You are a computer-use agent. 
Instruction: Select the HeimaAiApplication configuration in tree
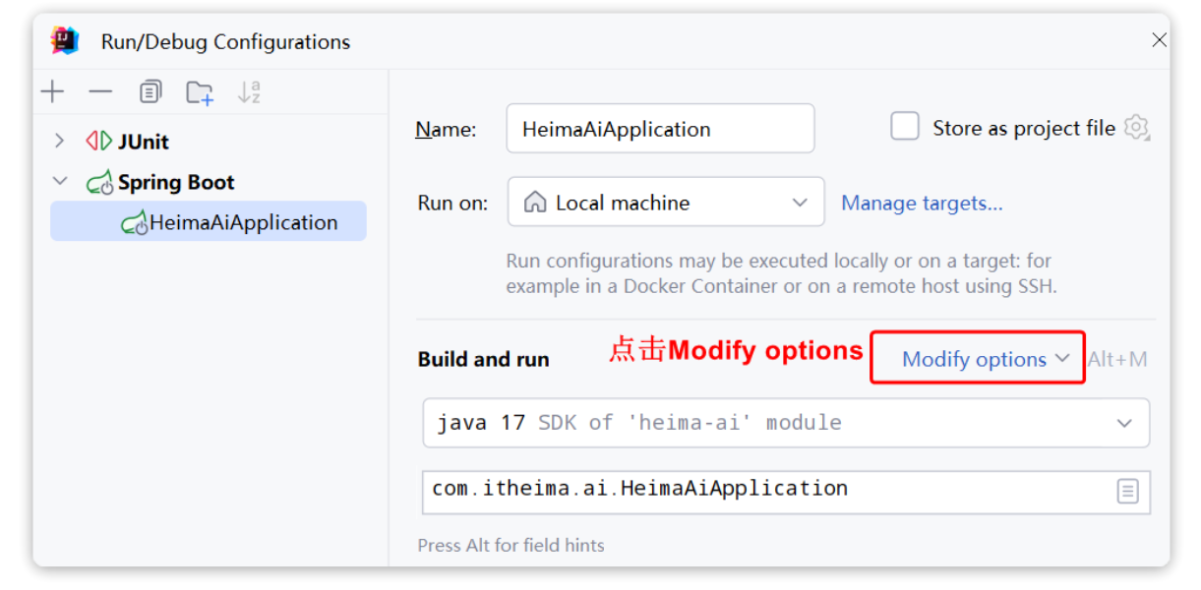tap(242, 222)
